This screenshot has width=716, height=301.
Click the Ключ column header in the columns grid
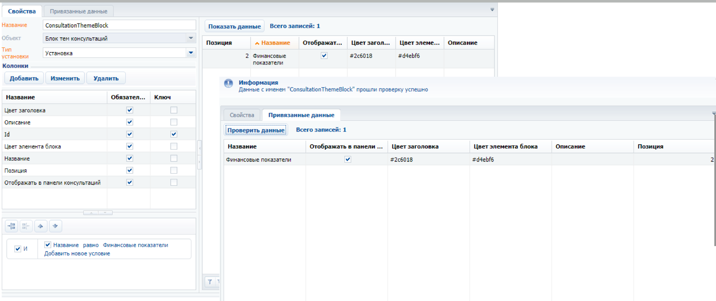(x=173, y=97)
